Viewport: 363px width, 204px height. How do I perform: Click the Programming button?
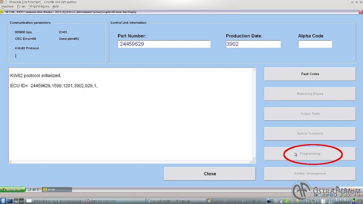310,154
